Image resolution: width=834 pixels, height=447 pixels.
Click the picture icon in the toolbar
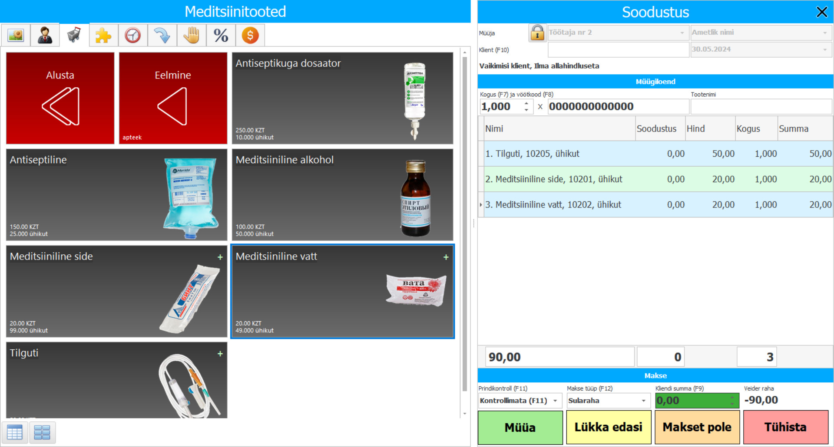pos(16,35)
